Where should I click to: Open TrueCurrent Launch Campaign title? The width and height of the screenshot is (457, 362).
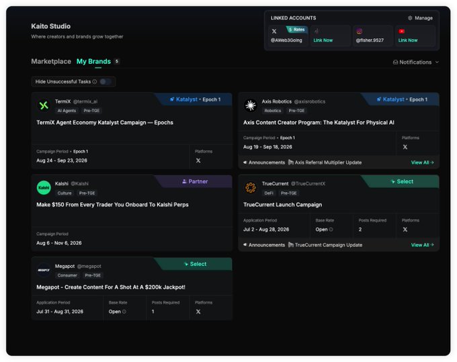pos(282,204)
